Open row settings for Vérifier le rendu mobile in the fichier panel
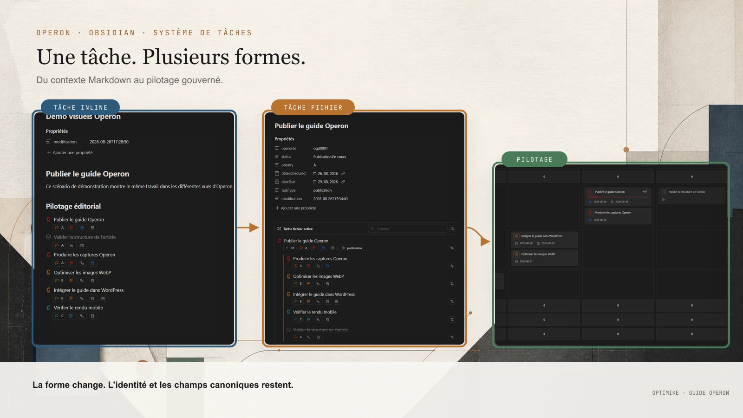Viewport: 743px width, 418px height. point(452,320)
